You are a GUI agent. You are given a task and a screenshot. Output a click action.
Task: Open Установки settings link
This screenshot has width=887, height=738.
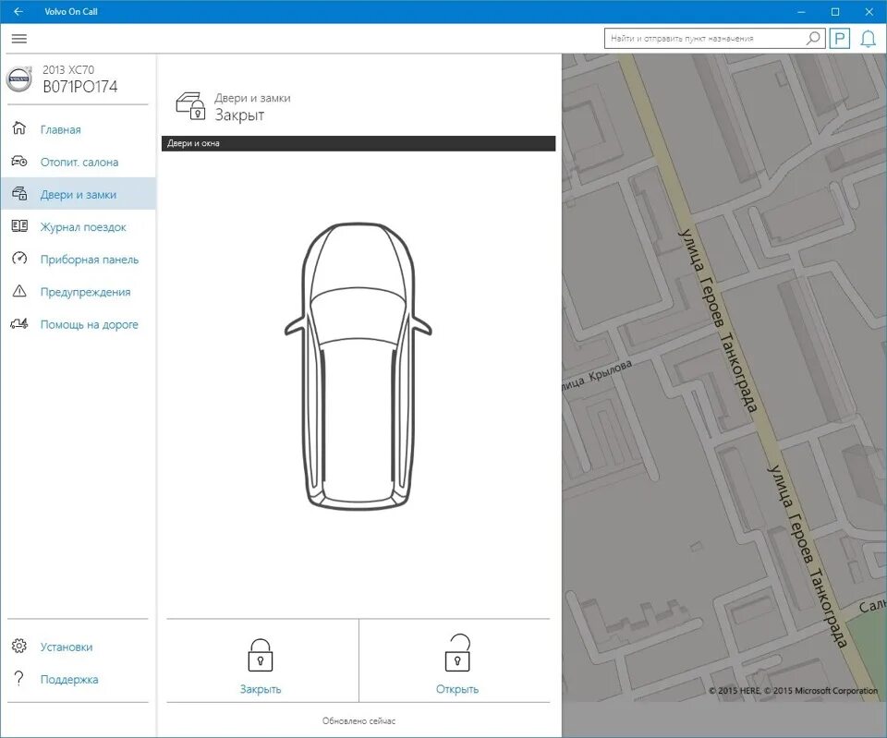(x=67, y=647)
